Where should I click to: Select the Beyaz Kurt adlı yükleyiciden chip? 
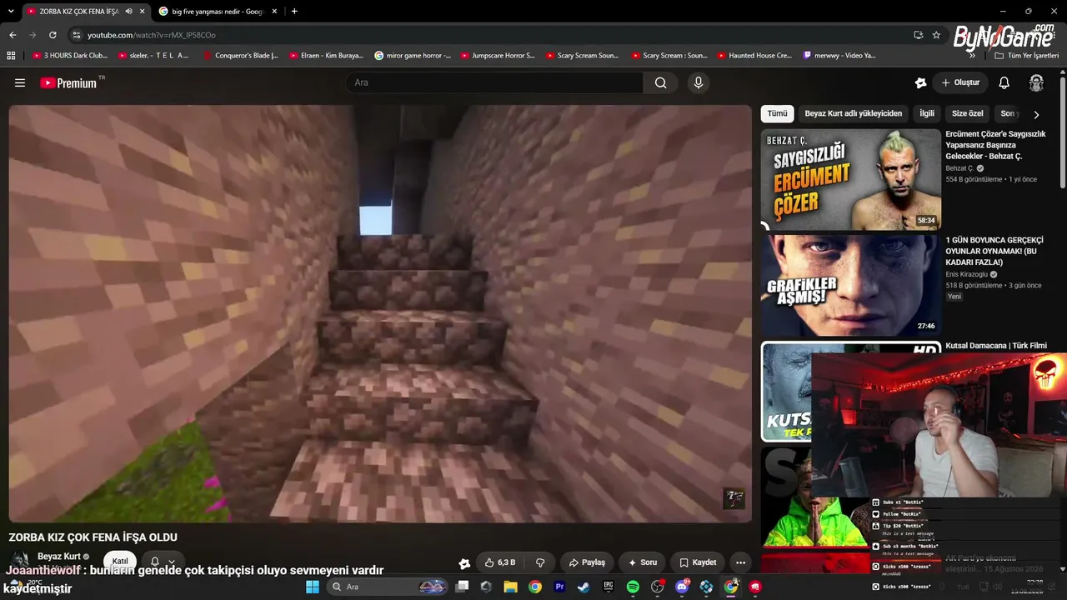point(853,113)
